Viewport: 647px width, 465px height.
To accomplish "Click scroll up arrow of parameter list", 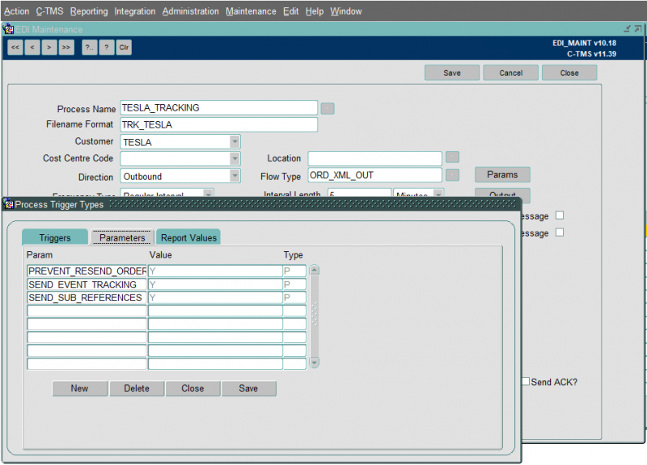I will coord(315,270).
